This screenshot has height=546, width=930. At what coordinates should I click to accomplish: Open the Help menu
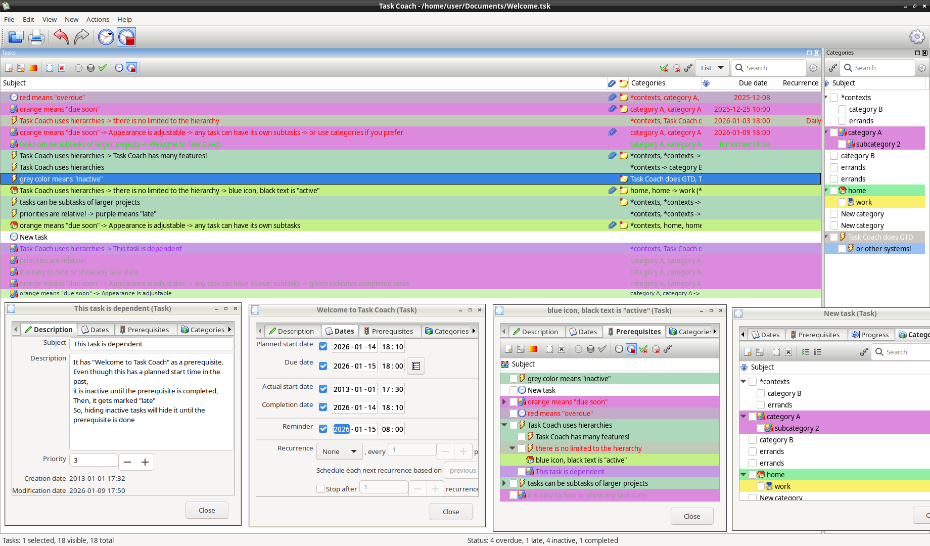(x=124, y=19)
